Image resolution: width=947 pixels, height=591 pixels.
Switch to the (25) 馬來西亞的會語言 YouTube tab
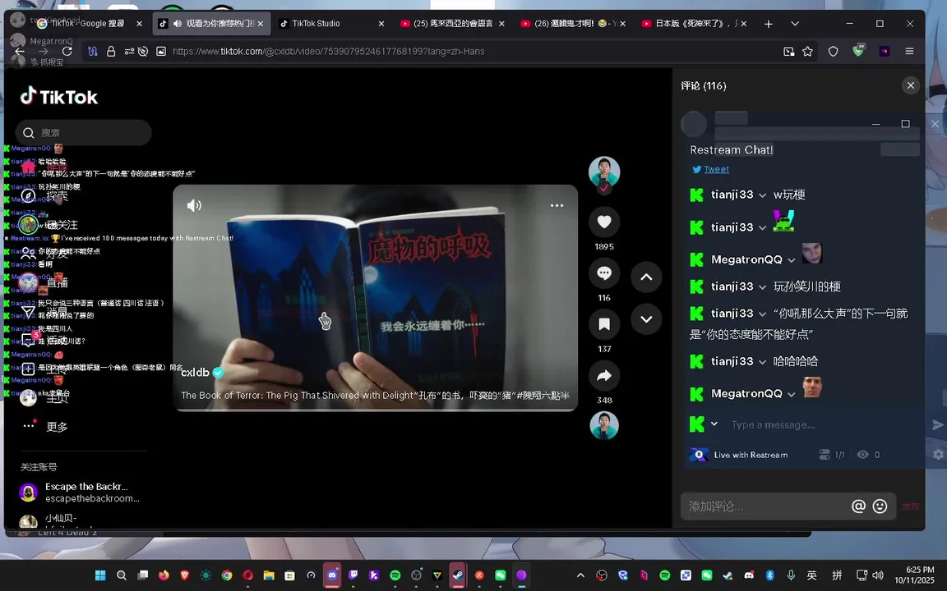pyautogui.click(x=452, y=24)
